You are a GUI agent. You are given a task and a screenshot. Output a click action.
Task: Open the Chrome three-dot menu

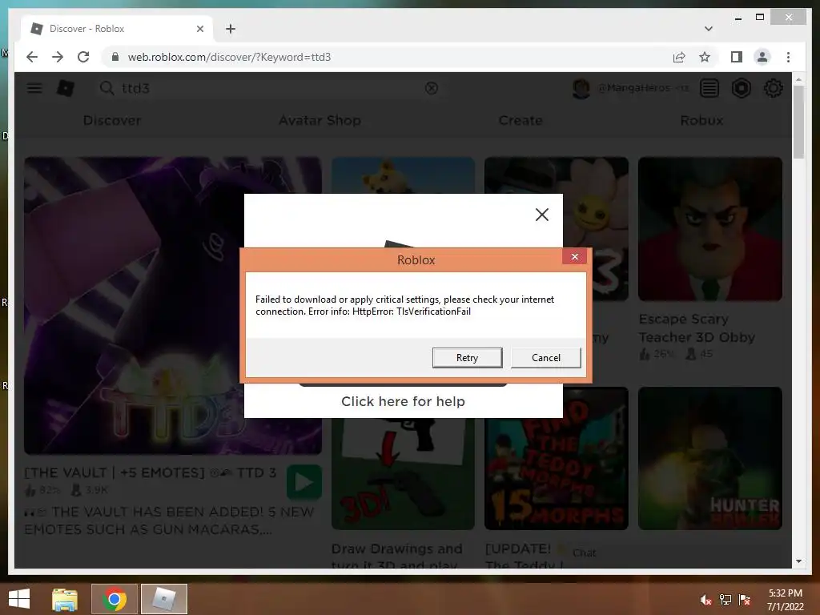click(788, 57)
